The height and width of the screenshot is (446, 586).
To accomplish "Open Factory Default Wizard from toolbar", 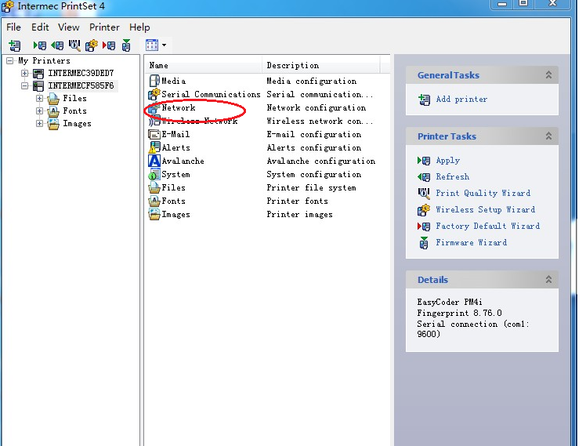I will pos(109,45).
